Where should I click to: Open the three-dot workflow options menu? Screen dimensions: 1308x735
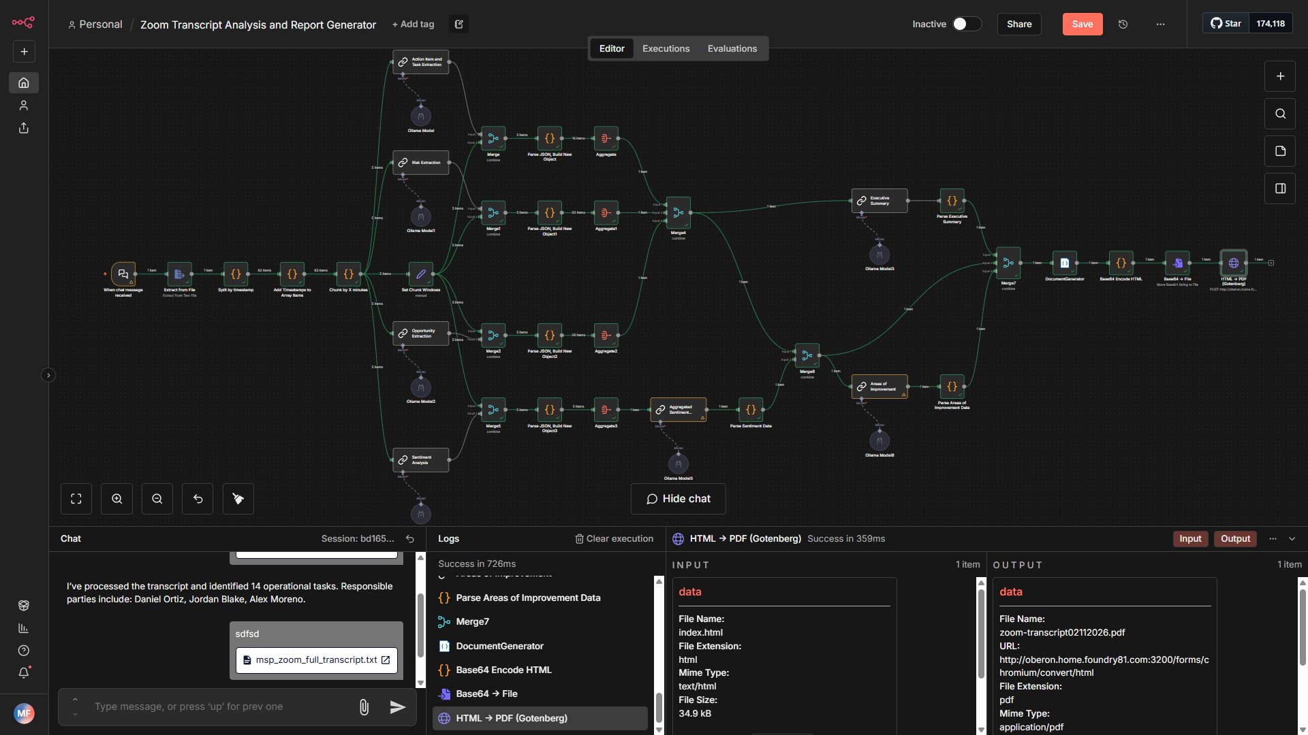pyautogui.click(x=1161, y=24)
